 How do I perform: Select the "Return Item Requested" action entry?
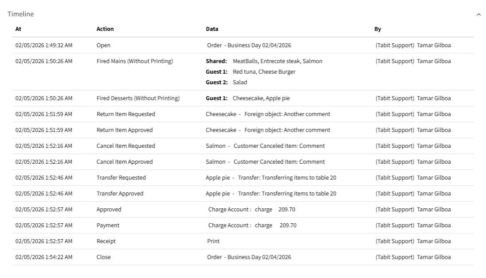[126, 114]
